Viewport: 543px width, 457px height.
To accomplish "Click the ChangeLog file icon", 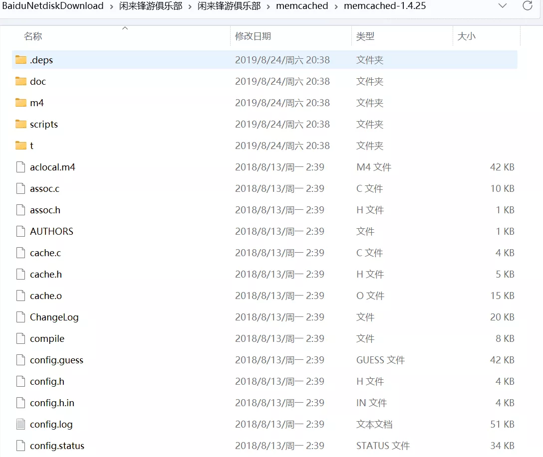I will (x=20, y=317).
